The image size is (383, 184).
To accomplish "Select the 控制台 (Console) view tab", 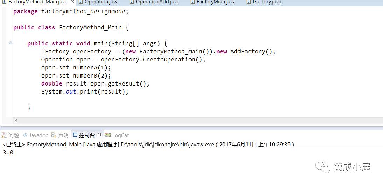I will pyautogui.click(x=87, y=135).
